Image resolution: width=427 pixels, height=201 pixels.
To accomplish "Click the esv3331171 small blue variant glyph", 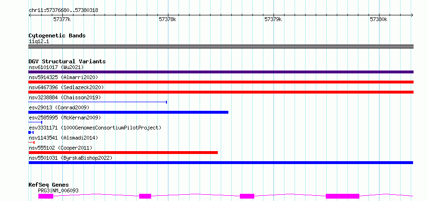I will 31,132.
